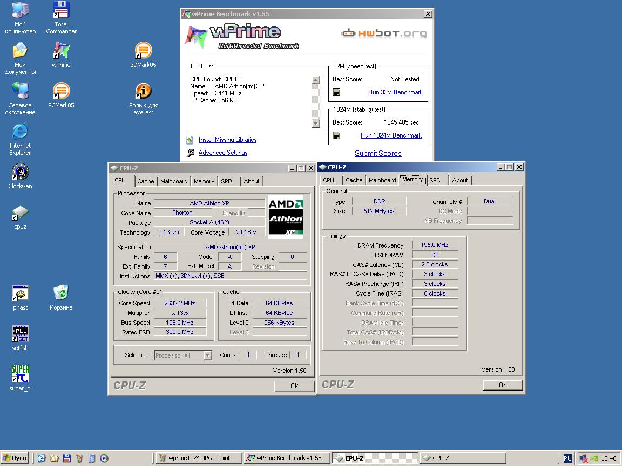This screenshot has width=622, height=466.
Task: Launch 3DMark05 desktop shortcut
Action: click(143, 54)
